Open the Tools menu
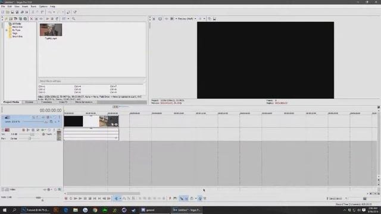This screenshot has height=214, width=381. point(33,7)
